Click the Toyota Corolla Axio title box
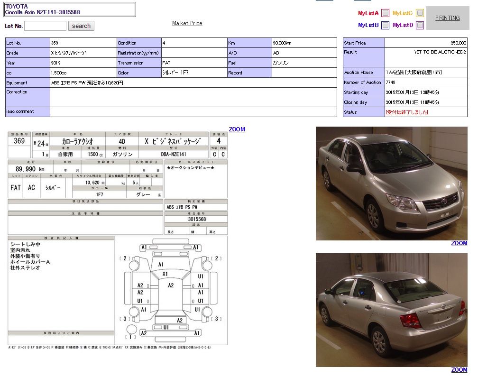This screenshot has height=377, width=478. point(70,9)
